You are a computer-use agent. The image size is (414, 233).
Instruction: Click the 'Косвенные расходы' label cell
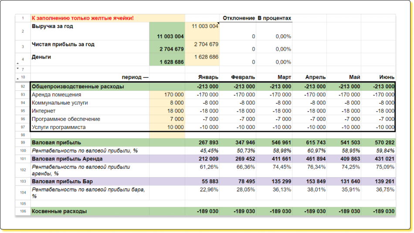click(90, 211)
